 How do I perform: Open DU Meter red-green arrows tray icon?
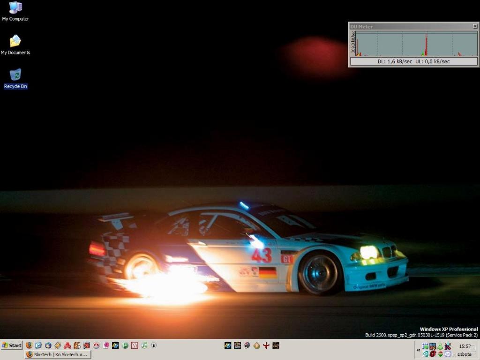[440, 354]
